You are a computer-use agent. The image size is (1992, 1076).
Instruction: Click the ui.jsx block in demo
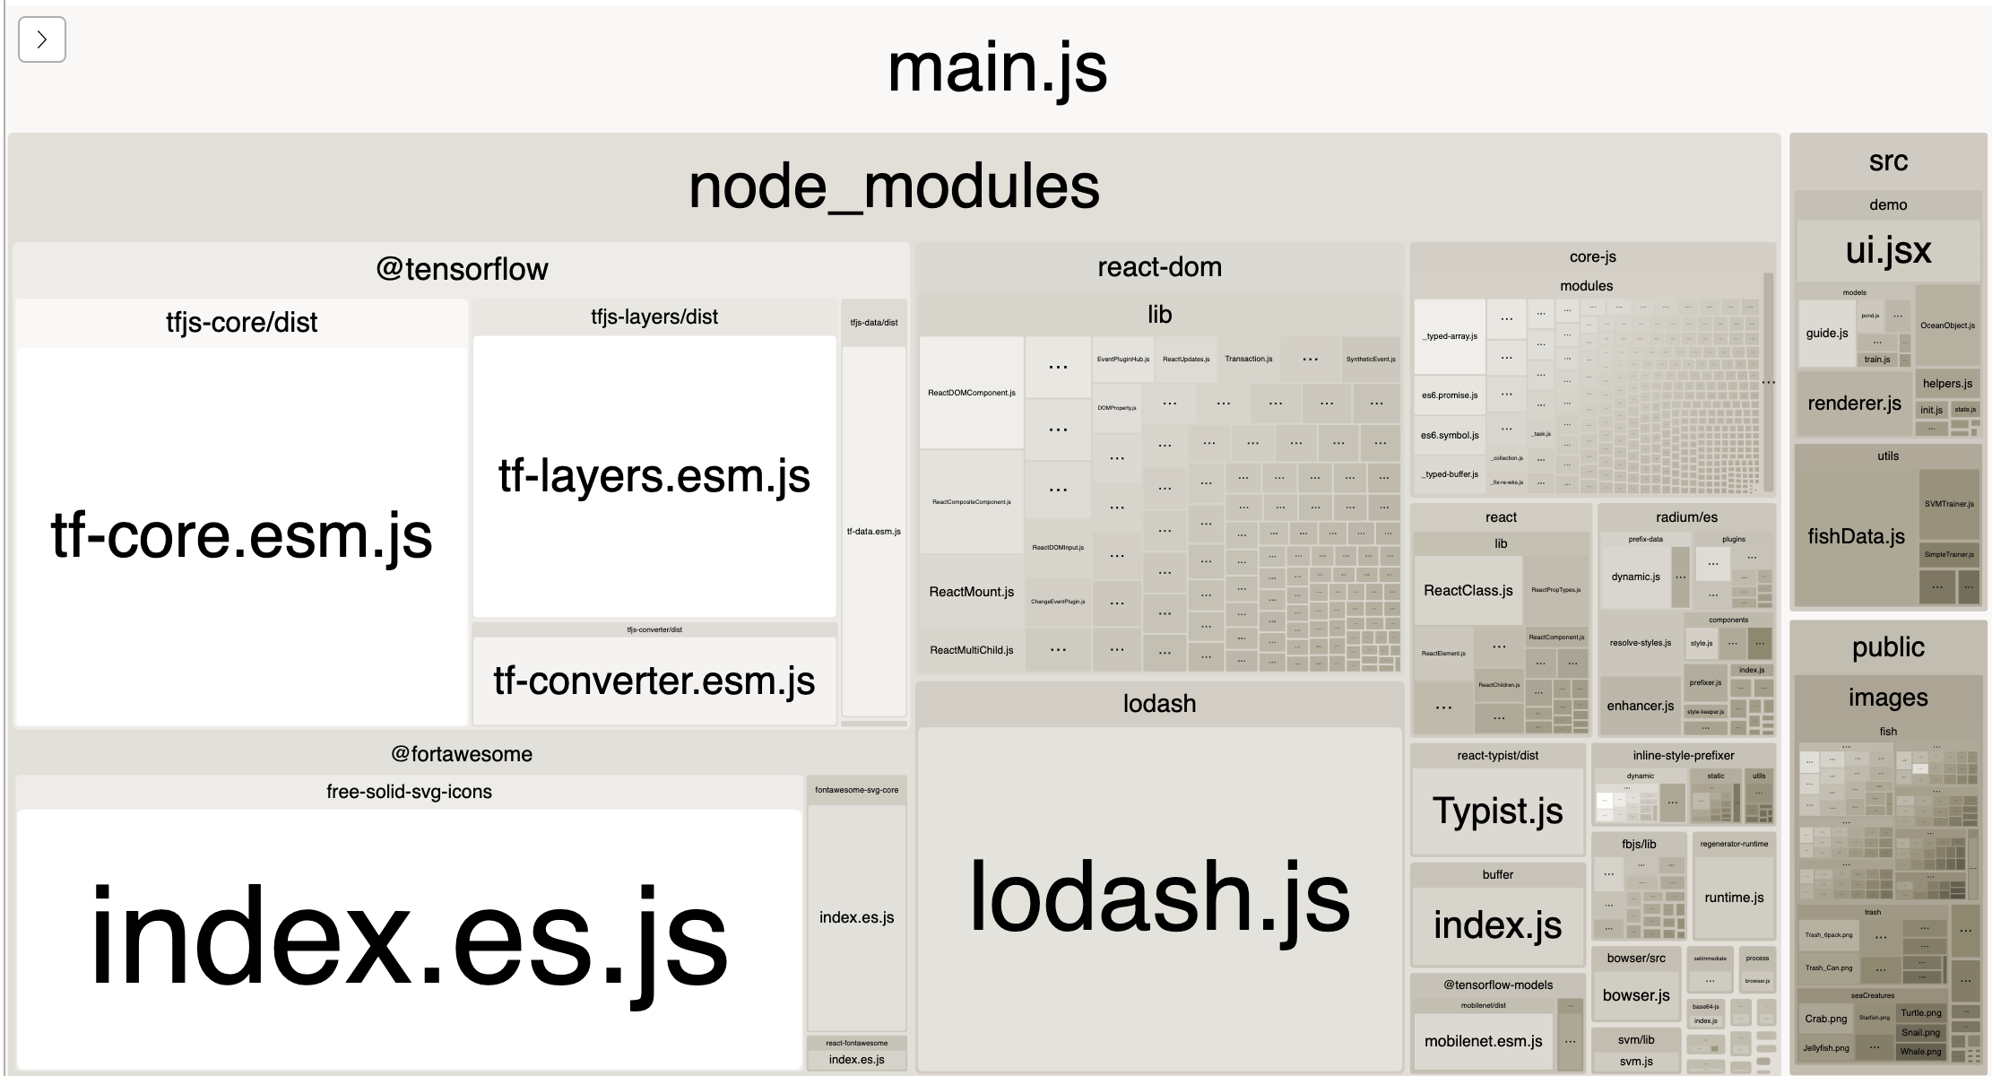click(x=1887, y=250)
